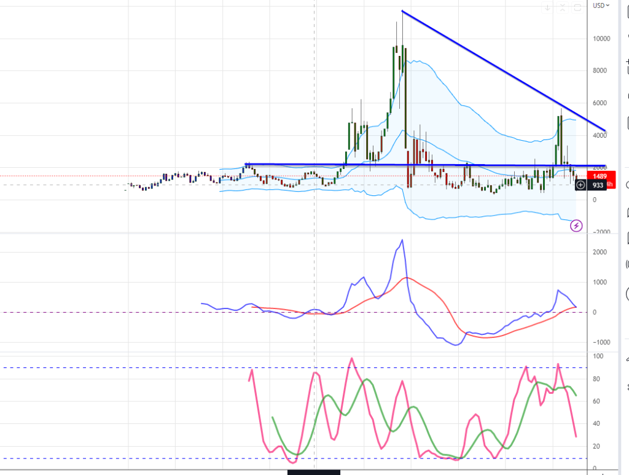
Task: Click the black date label on time axis
Action: click(x=313, y=472)
